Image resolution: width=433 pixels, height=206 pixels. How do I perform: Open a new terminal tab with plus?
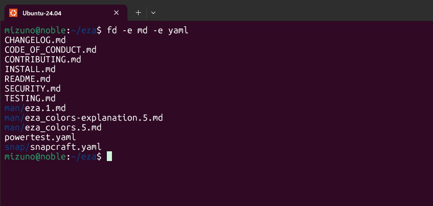(x=138, y=12)
